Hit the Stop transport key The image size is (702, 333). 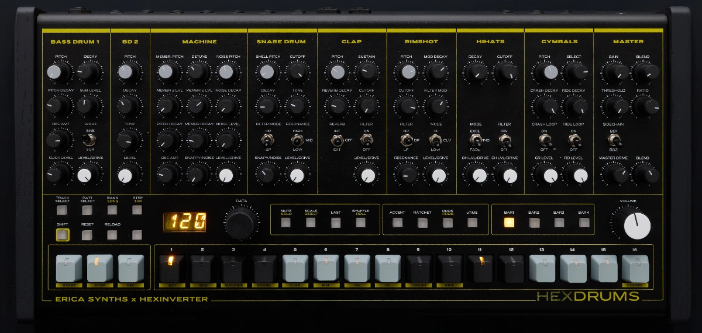(99, 268)
